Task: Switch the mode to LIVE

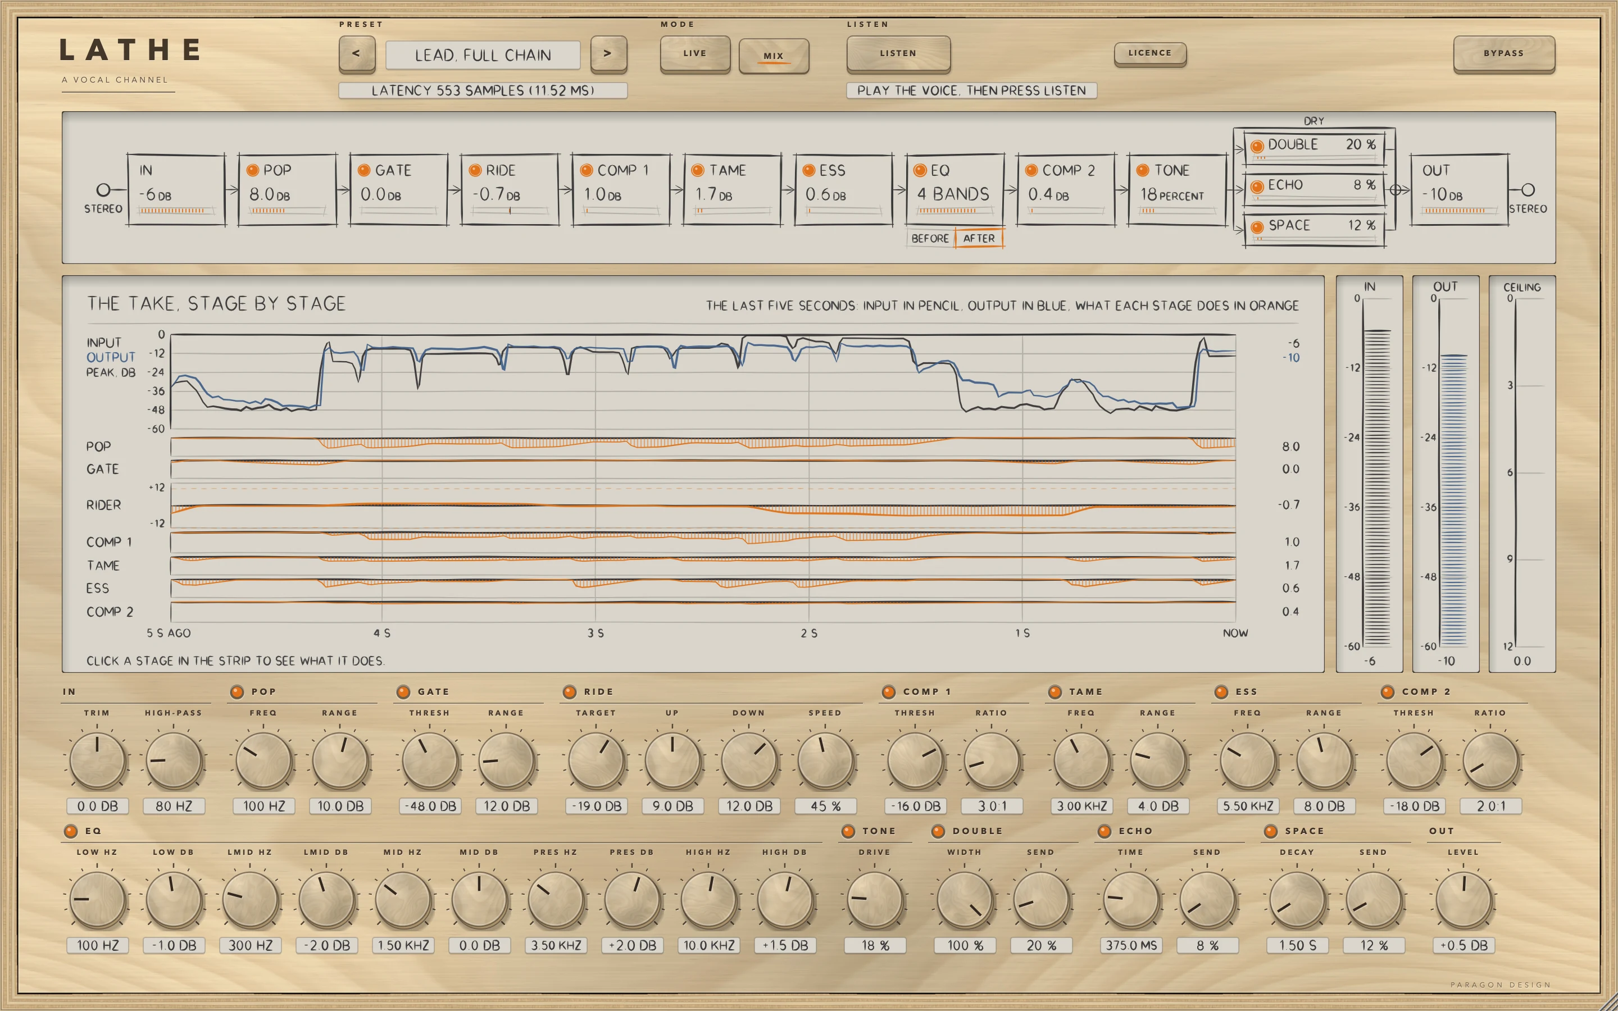Action: [694, 53]
